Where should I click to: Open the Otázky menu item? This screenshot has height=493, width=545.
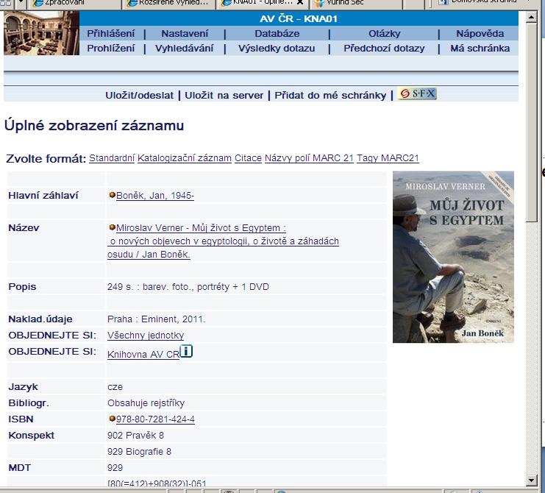click(385, 33)
